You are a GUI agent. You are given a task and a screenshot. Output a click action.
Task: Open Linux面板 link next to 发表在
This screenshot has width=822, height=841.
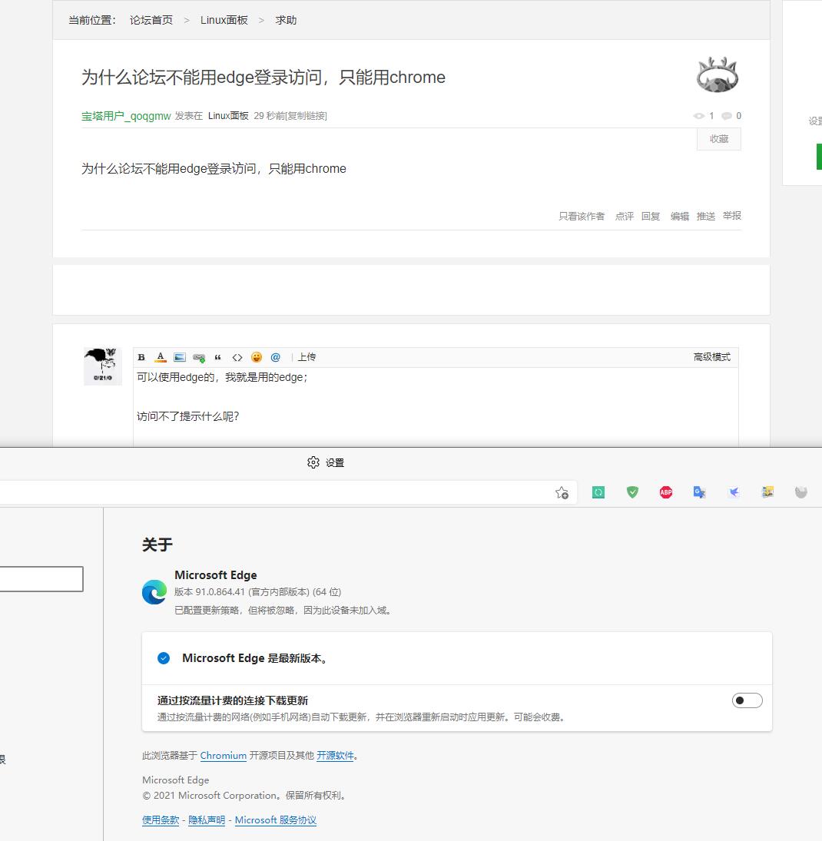coord(228,116)
